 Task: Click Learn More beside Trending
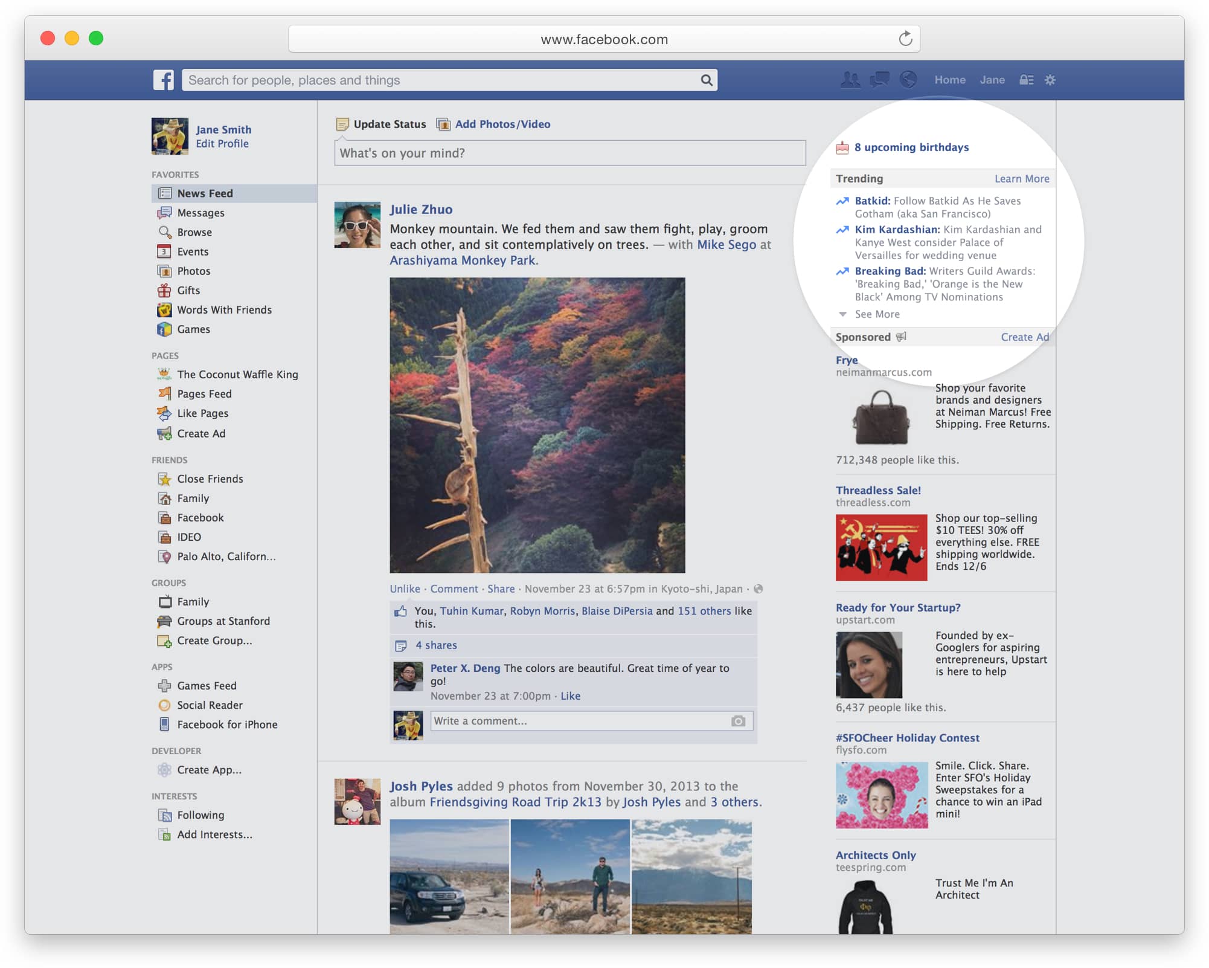1021,179
